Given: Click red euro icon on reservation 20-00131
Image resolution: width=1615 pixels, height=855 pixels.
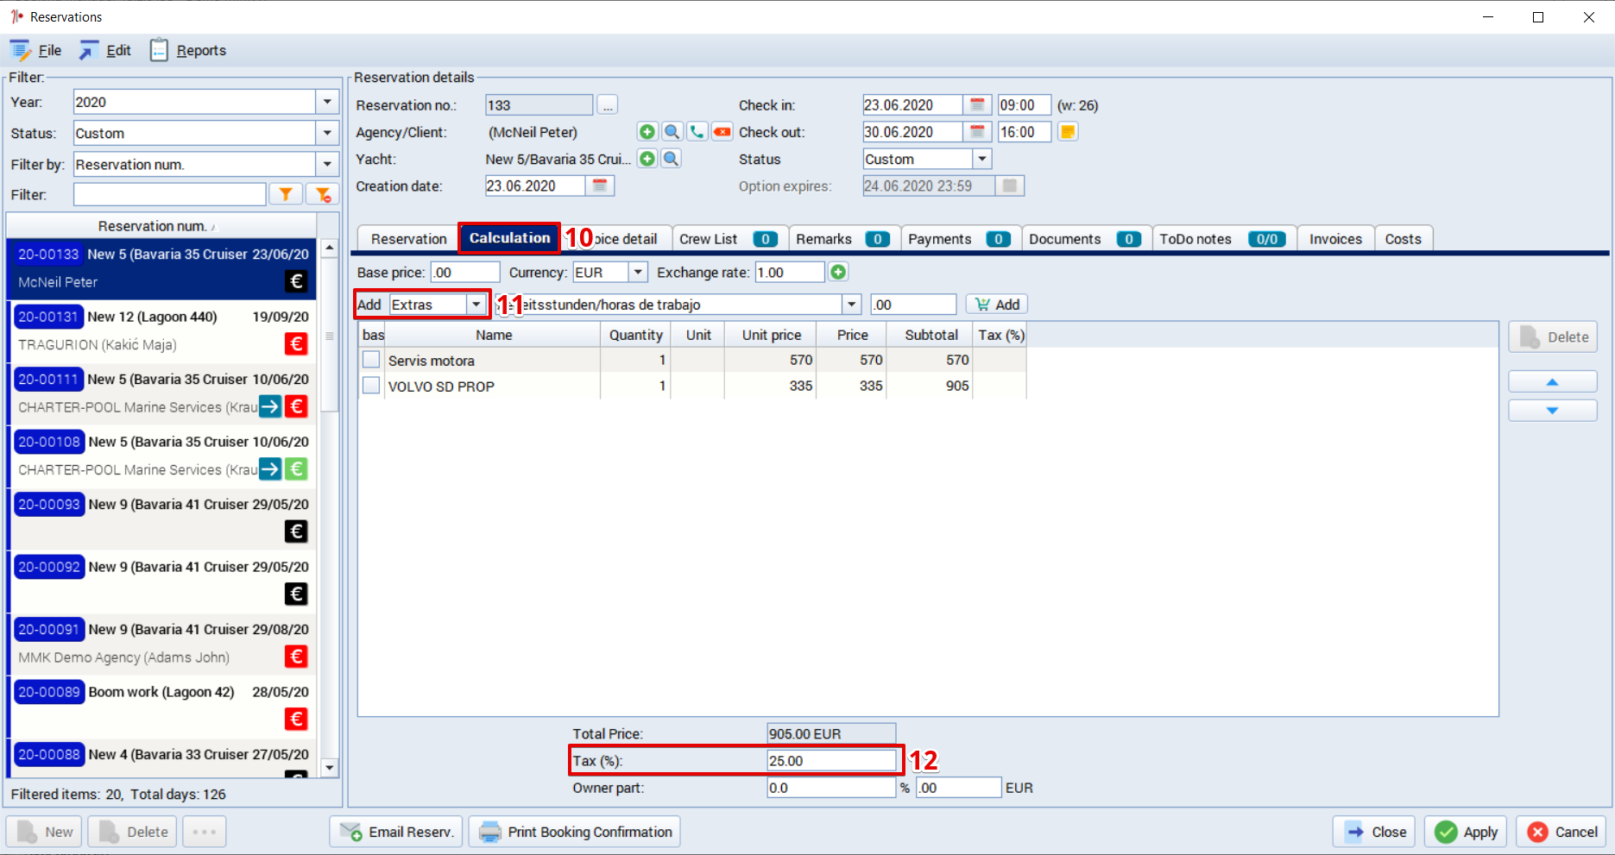Looking at the screenshot, I should pos(296,344).
